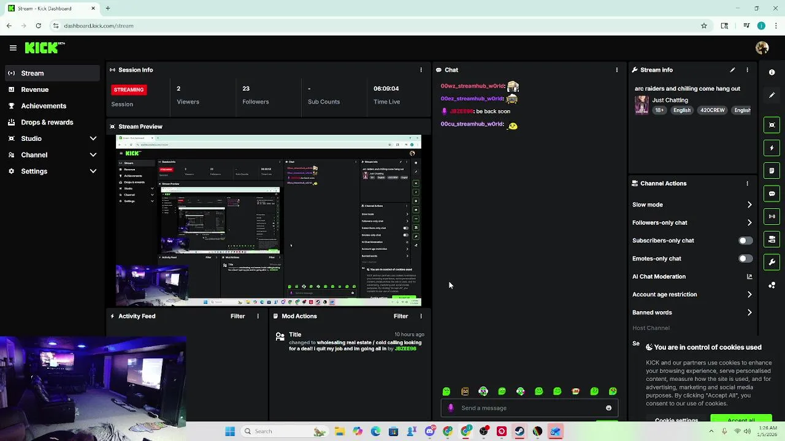This screenshot has width=785, height=441.
Task: Bookmark this page with star icon
Action: (704, 26)
